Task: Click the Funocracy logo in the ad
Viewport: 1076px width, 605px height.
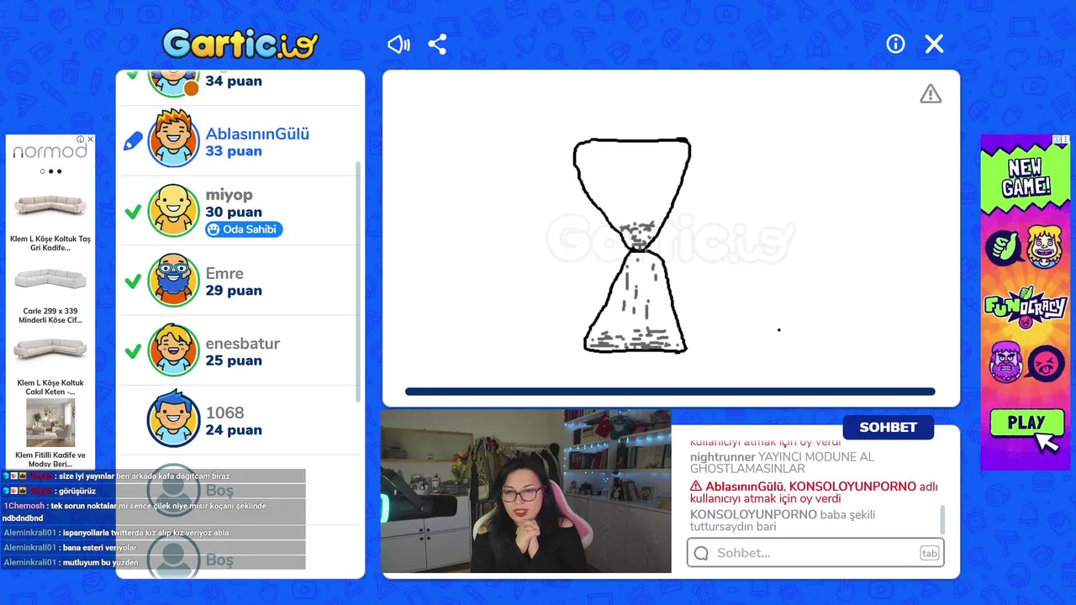Action: pyautogui.click(x=1026, y=308)
